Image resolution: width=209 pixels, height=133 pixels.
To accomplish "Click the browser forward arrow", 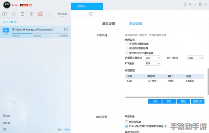I will pos(83,14).
